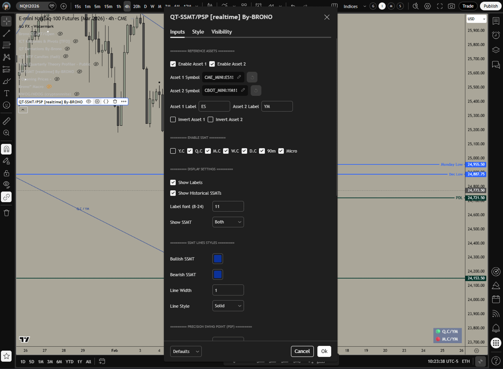Click the Trade button
The width and height of the screenshot is (503, 369).
tap(468, 6)
